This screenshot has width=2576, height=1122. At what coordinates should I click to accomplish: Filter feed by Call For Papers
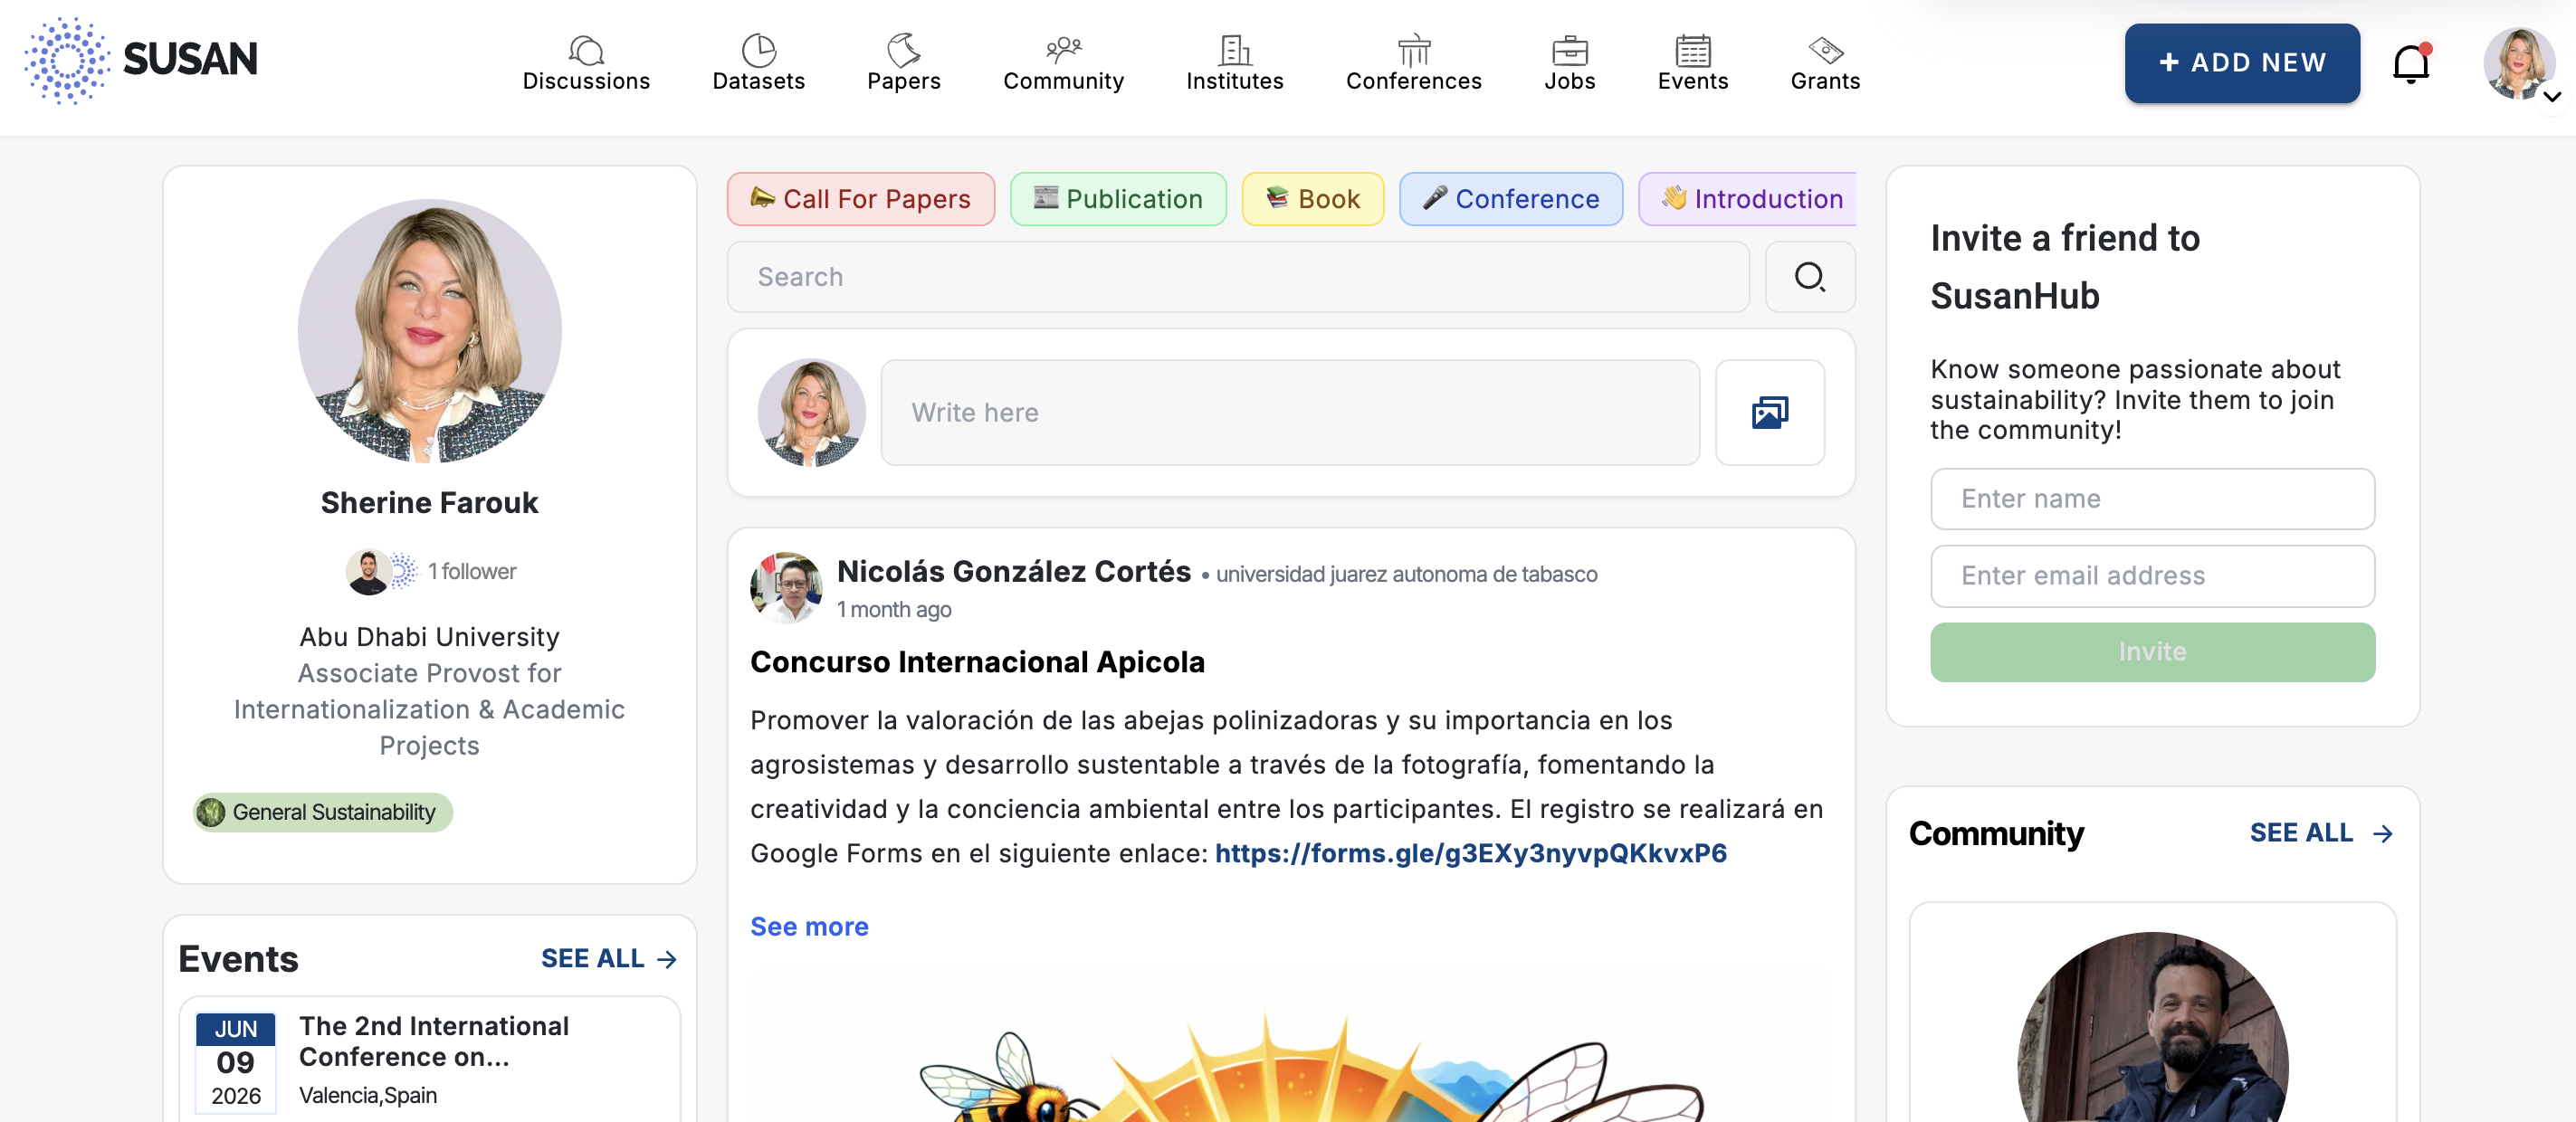860,199
